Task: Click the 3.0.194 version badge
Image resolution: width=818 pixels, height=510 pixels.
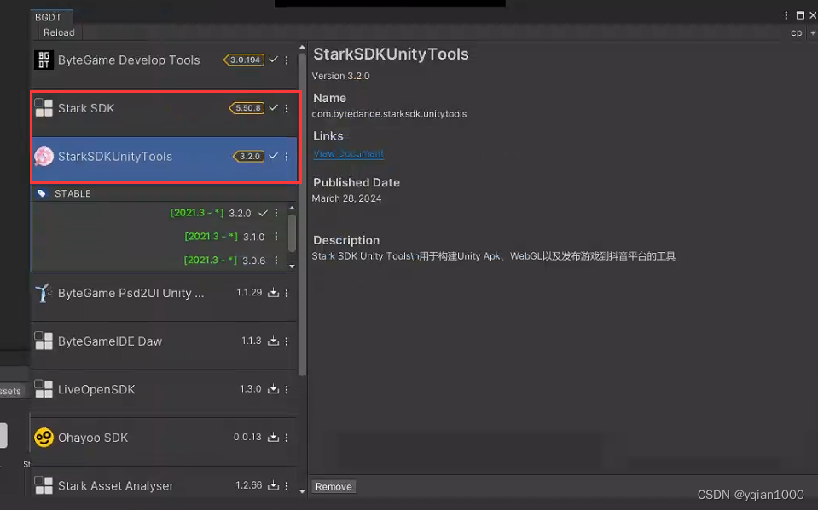Action: [x=244, y=60]
